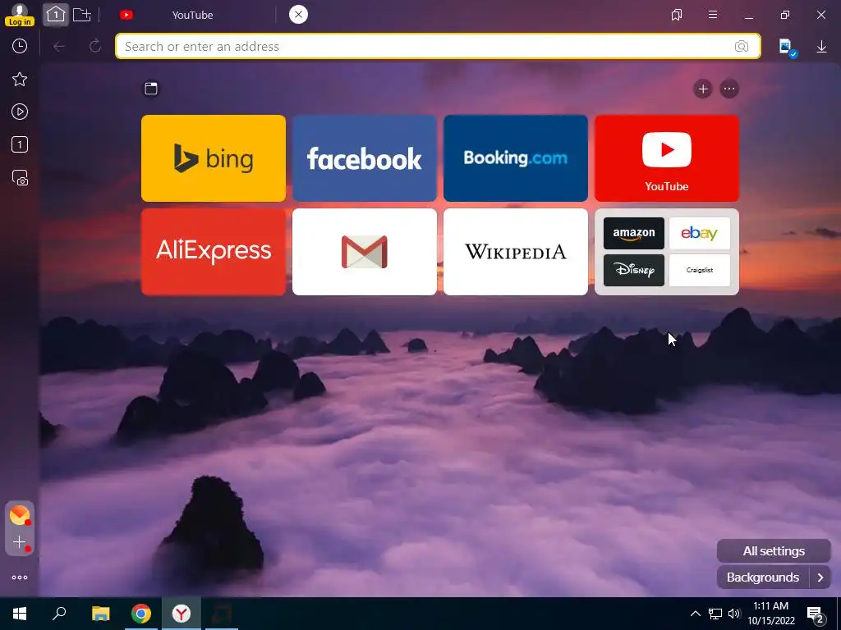Open camera visual search in address bar
The height and width of the screenshot is (630, 841).
[x=742, y=46]
